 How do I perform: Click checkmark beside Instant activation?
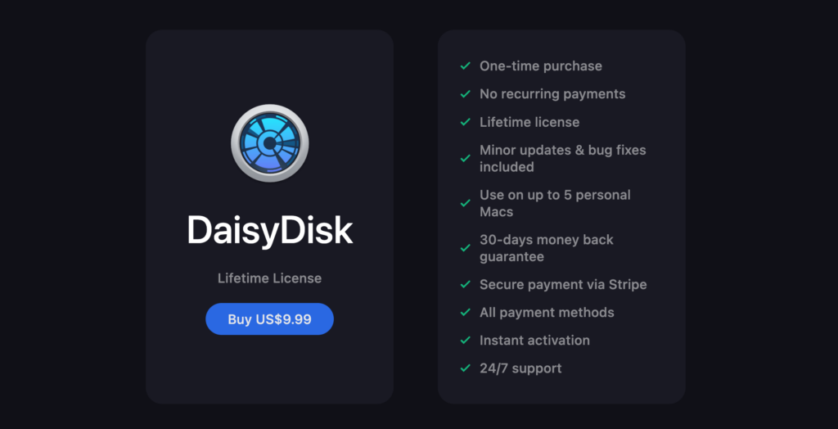pyautogui.click(x=466, y=341)
